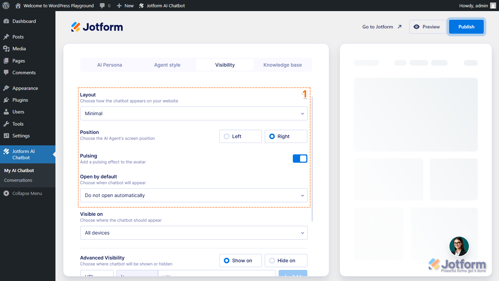Switch to the AI Persona tab
The image size is (499, 281).
[x=110, y=65]
